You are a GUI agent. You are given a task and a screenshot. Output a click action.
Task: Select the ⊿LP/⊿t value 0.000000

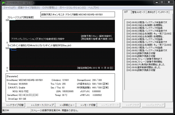(97, 91)
